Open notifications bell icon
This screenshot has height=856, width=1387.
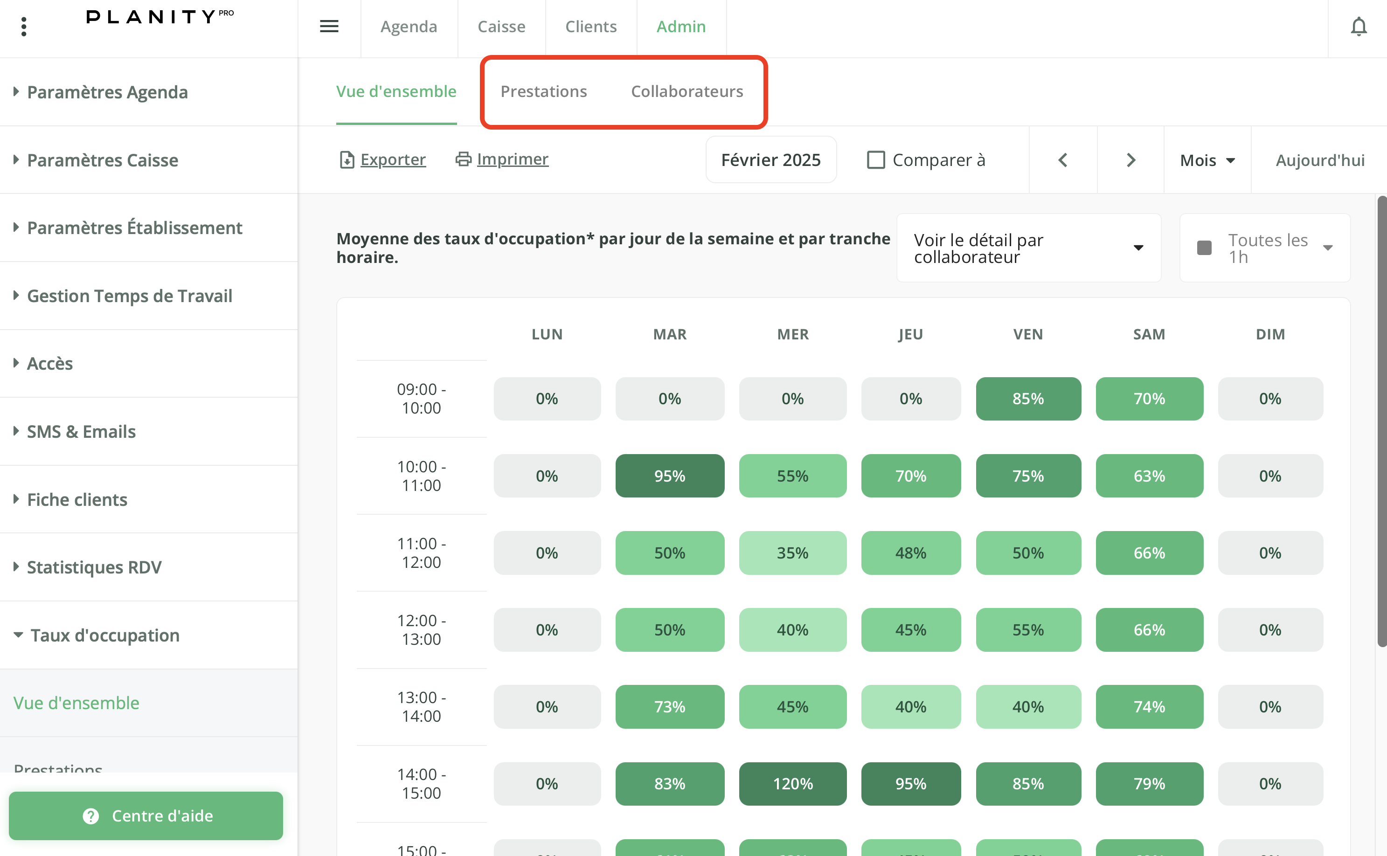tap(1359, 27)
